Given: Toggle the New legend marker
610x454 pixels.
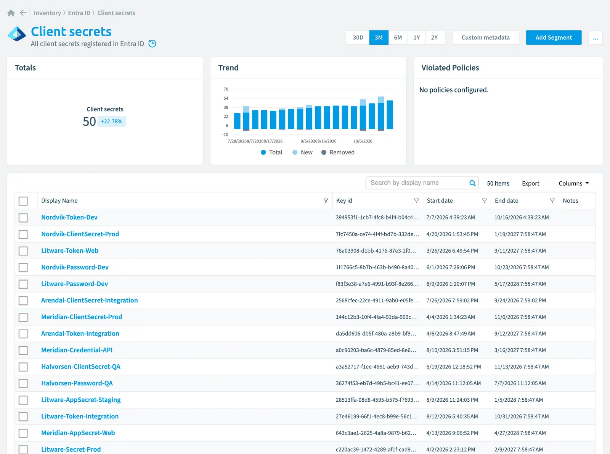Looking at the screenshot, I should click(x=295, y=152).
